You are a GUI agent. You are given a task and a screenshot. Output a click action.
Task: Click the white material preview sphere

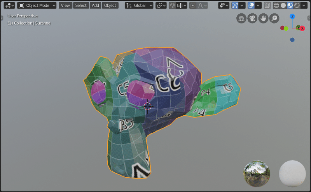[292, 174]
